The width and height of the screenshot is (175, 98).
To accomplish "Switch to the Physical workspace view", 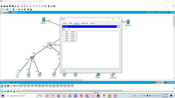I will 13,12.
